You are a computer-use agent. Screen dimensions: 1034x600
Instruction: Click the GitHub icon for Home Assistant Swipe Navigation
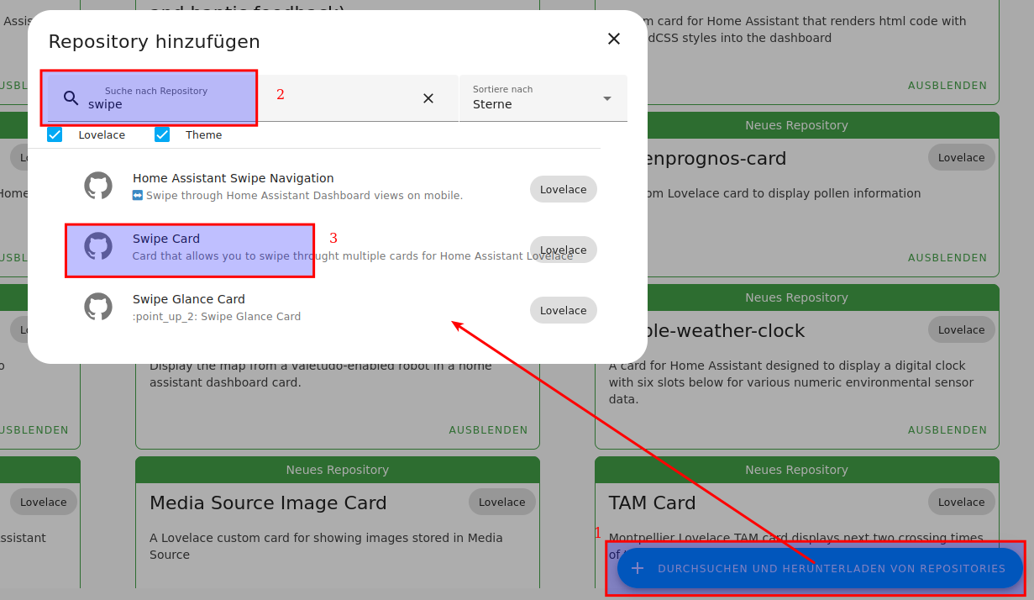[x=98, y=186]
